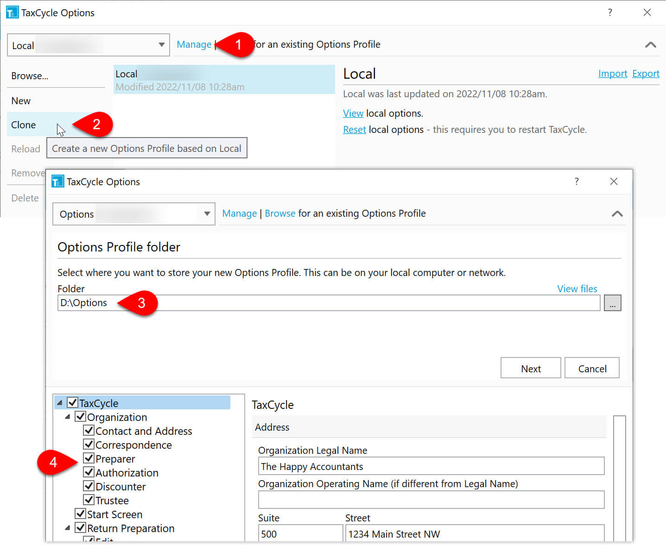The image size is (666, 545).
Task: Click the TaxCycle logo in back window title bar
Action: pos(12,12)
